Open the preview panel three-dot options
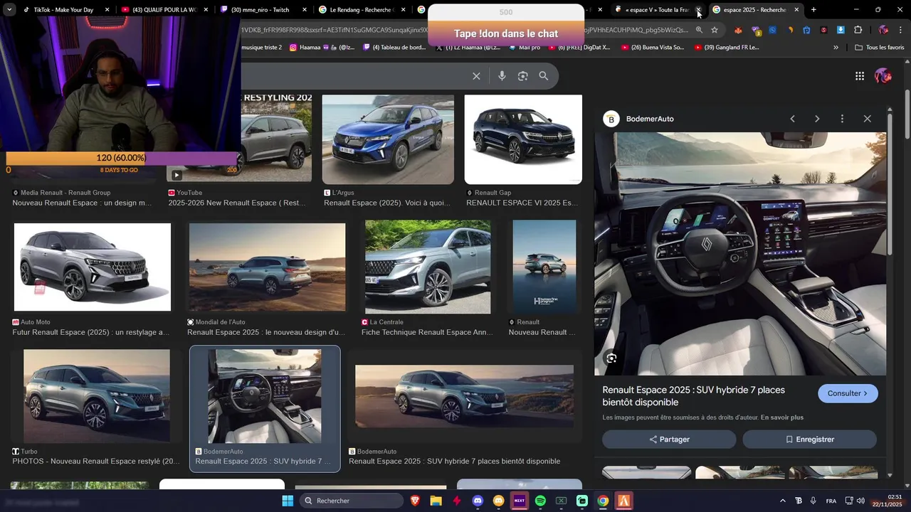 [842, 119]
